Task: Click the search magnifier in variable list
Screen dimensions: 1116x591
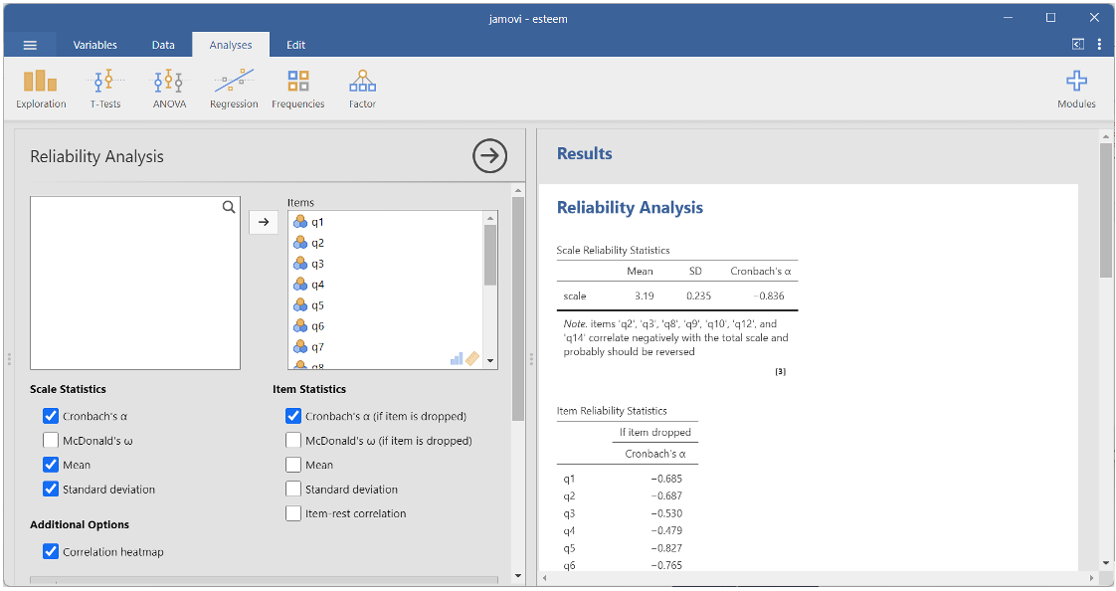Action: [229, 207]
